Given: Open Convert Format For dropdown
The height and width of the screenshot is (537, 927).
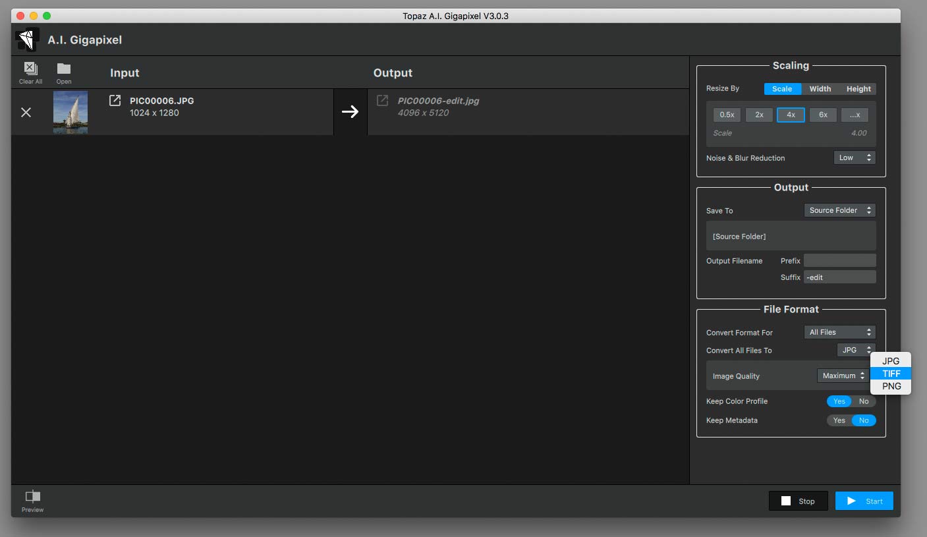Looking at the screenshot, I should (x=840, y=332).
